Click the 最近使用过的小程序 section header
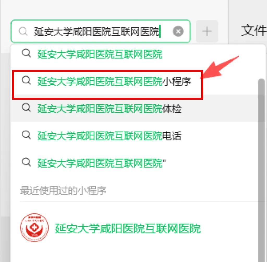Image resolution: width=267 pixels, height=262 pixels. 63,190
